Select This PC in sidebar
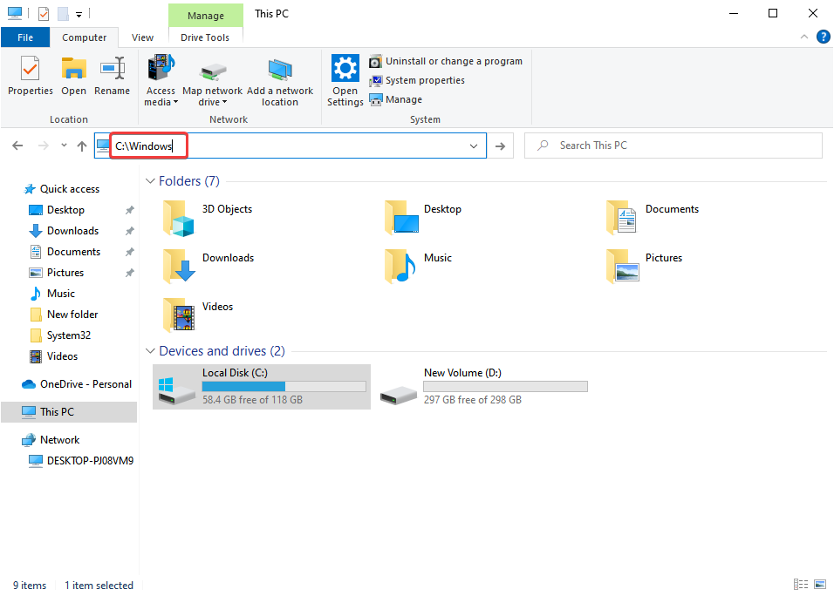Image resolution: width=834 pixels, height=596 pixels. (69, 411)
